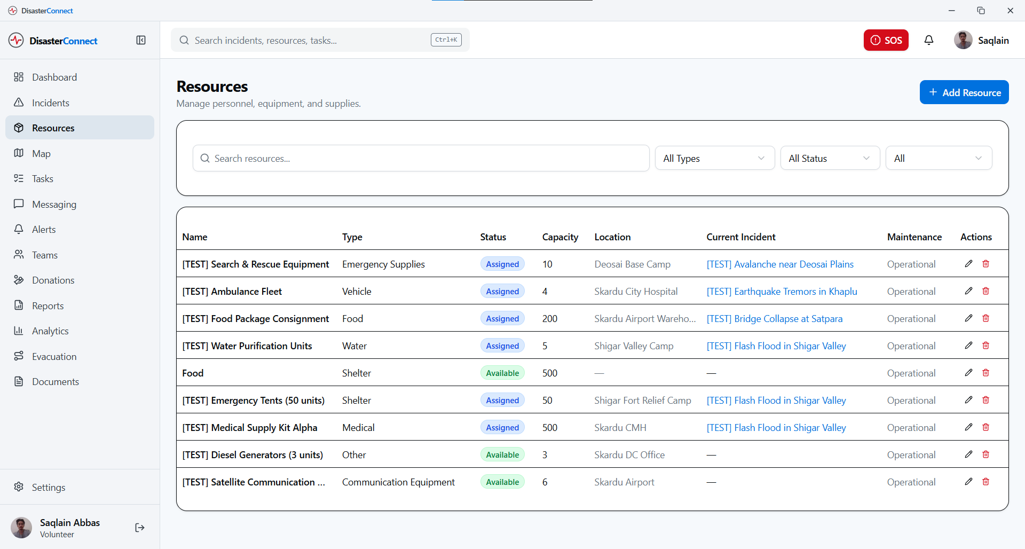Collapse the sidebar panel toggle icon
This screenshot has width=1025, height=549.
(141, 41)
